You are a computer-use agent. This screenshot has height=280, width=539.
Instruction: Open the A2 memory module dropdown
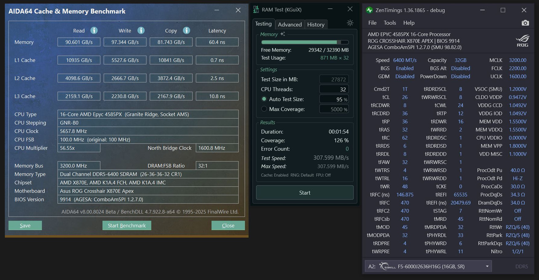click(x=428, y=266)
